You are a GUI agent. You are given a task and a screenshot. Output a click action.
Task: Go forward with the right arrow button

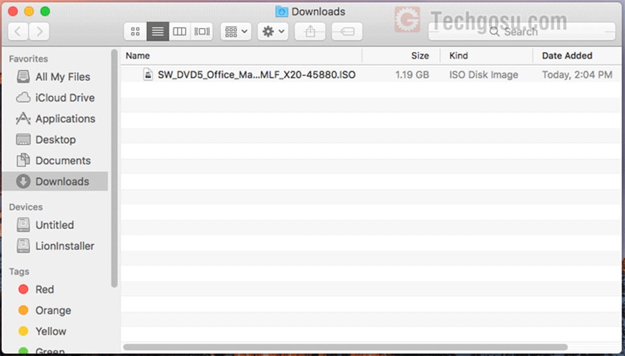click(x=39, y=31)
